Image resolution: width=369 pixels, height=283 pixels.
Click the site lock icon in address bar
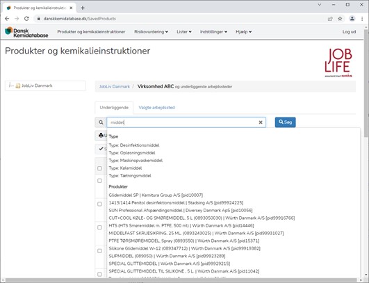coord(39,19)
